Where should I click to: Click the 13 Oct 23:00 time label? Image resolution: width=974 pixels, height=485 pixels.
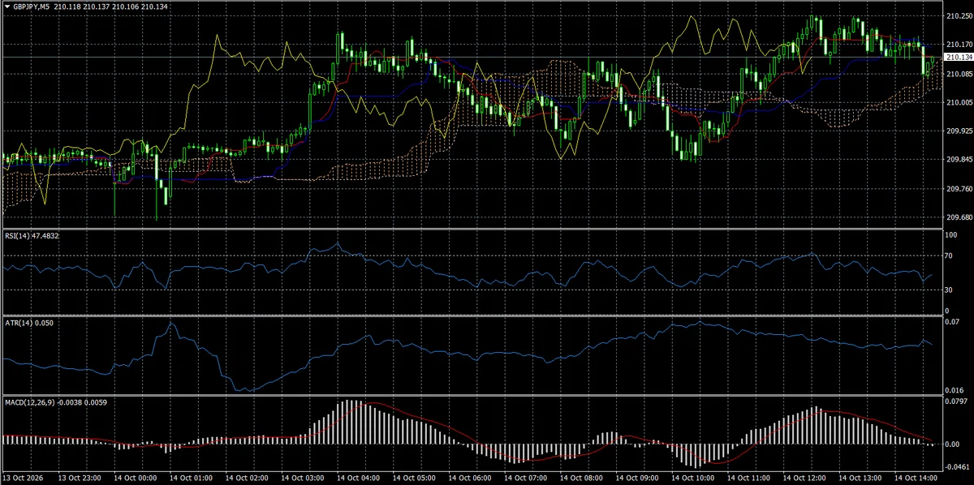coord(80,479)
